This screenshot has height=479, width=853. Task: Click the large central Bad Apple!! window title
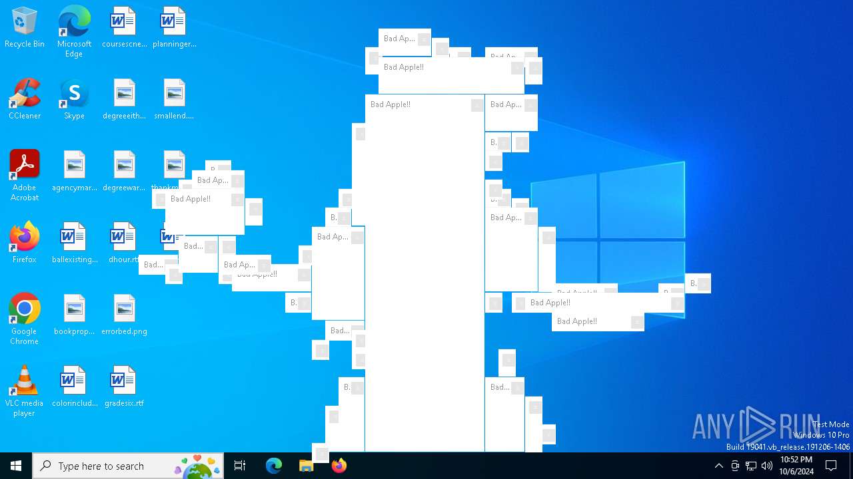[391, 104]
